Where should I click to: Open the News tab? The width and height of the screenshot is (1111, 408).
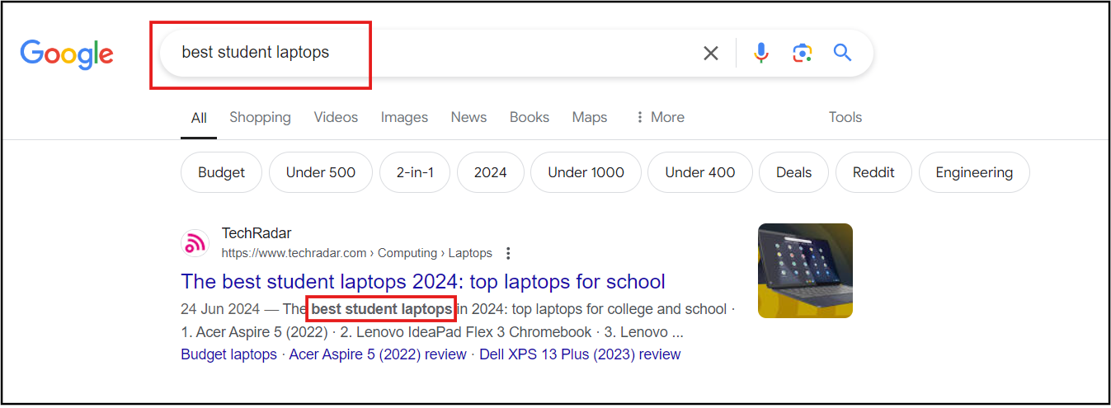click(x=468, y=117)
